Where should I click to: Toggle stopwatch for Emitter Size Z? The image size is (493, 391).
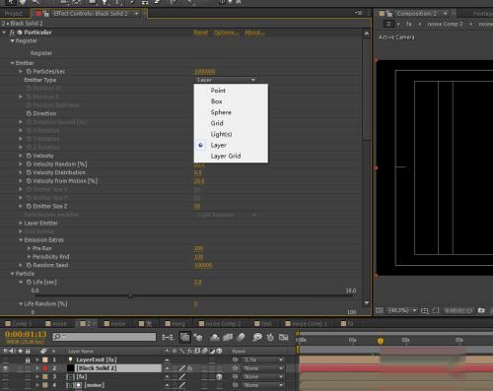point(29,206)
